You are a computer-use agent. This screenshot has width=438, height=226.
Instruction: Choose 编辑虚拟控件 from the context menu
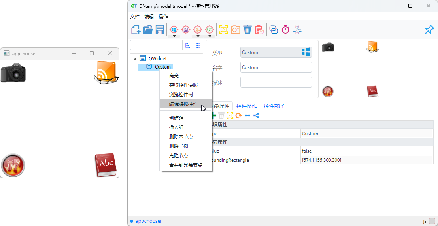pyautogui.click(x=183, y=104)
